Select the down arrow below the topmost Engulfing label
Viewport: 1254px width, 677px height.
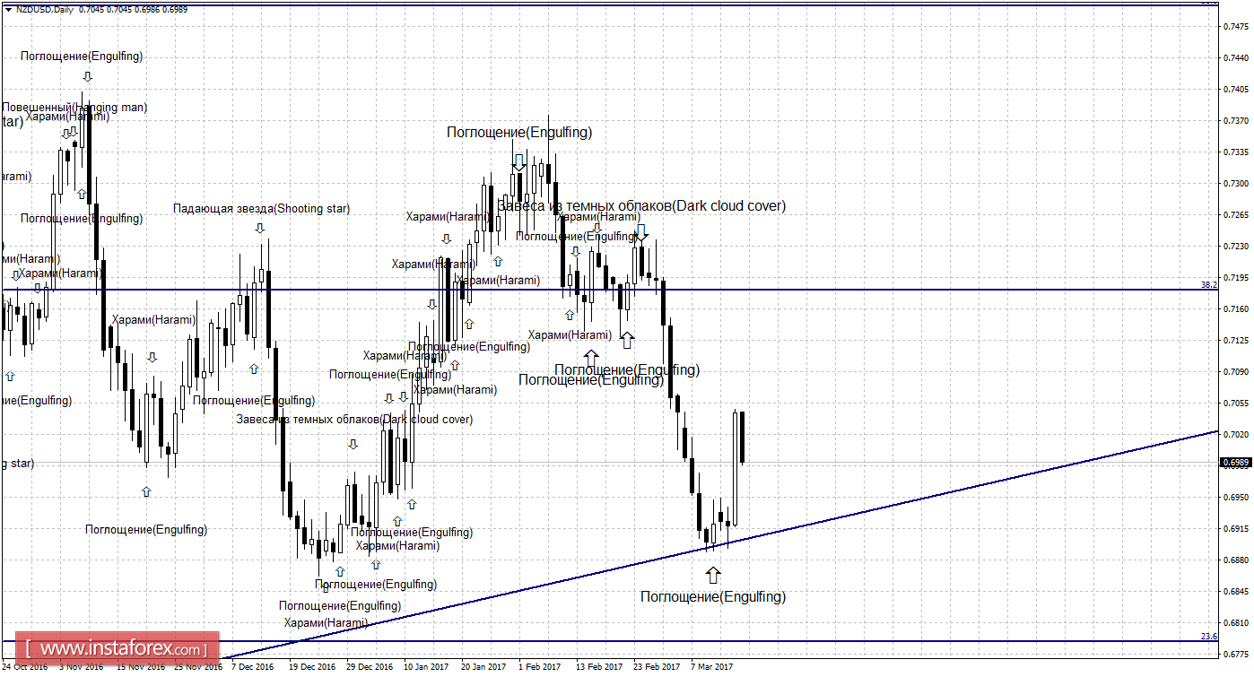tap(87, 75)
